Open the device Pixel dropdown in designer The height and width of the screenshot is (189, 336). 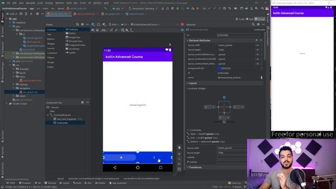click(x=113, y=25)
